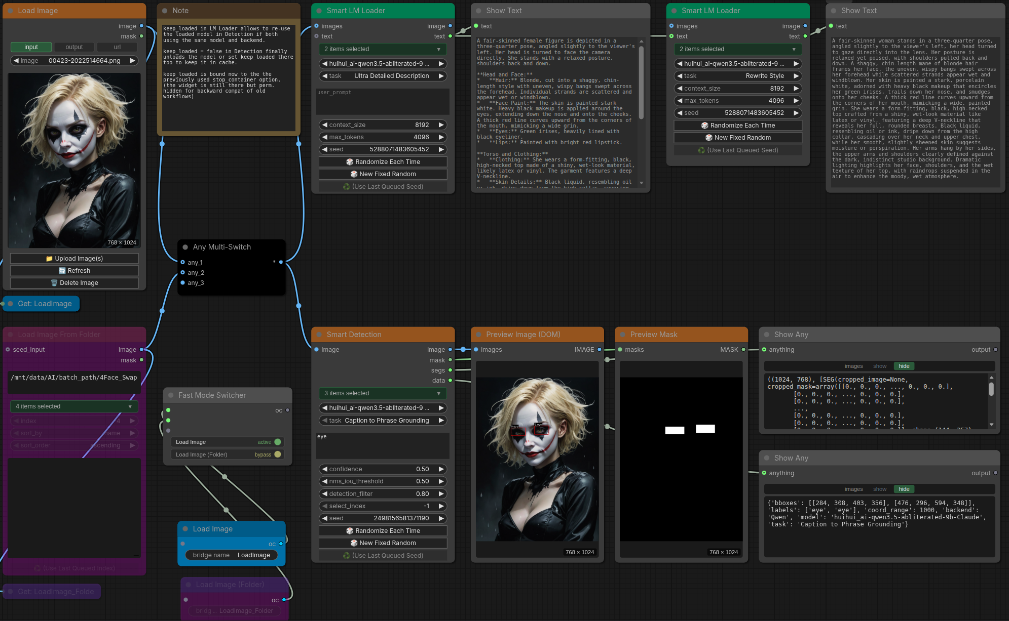1009x621 pixels.
Task: Open the model selector in Smart Detection node
Action: pos(383,408)
